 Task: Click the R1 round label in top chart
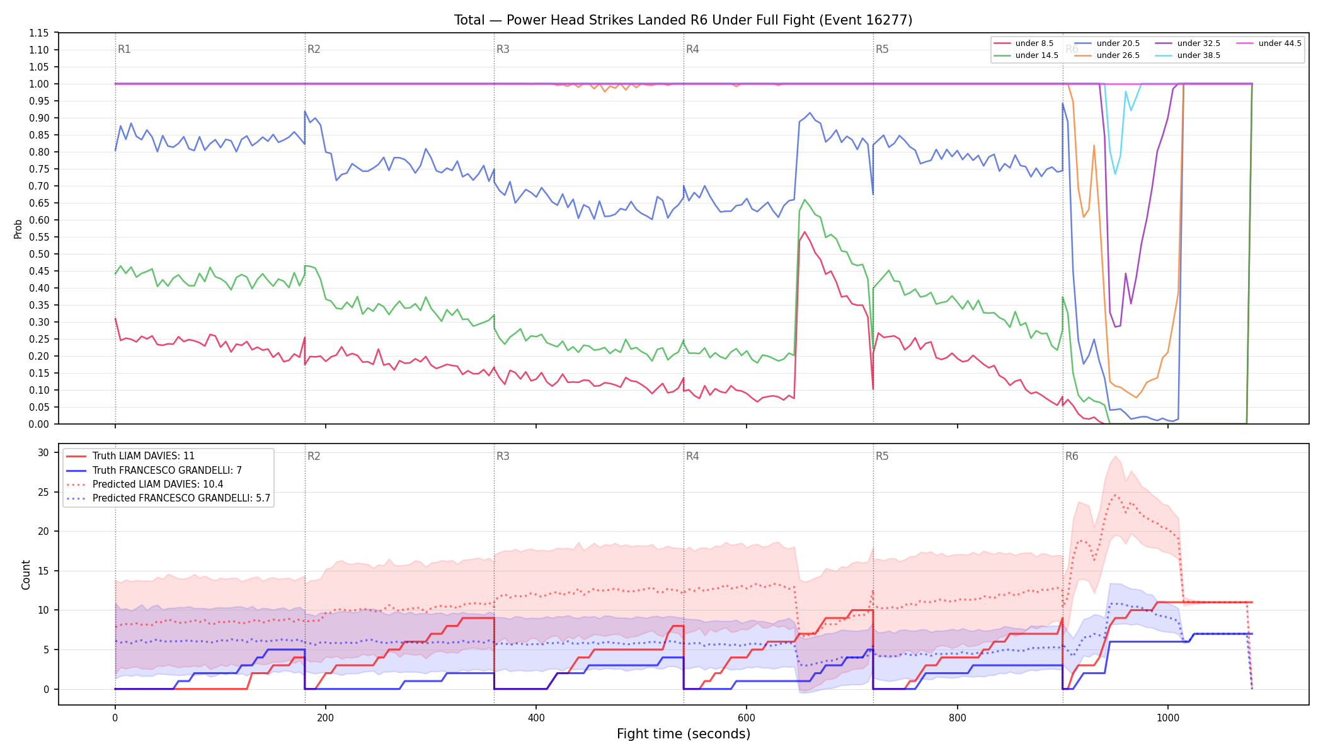pyautogui.click(x=124, y=49)
